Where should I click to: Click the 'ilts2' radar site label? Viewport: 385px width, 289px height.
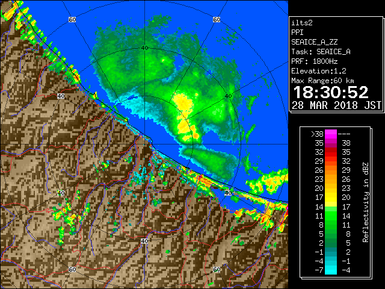302,23
